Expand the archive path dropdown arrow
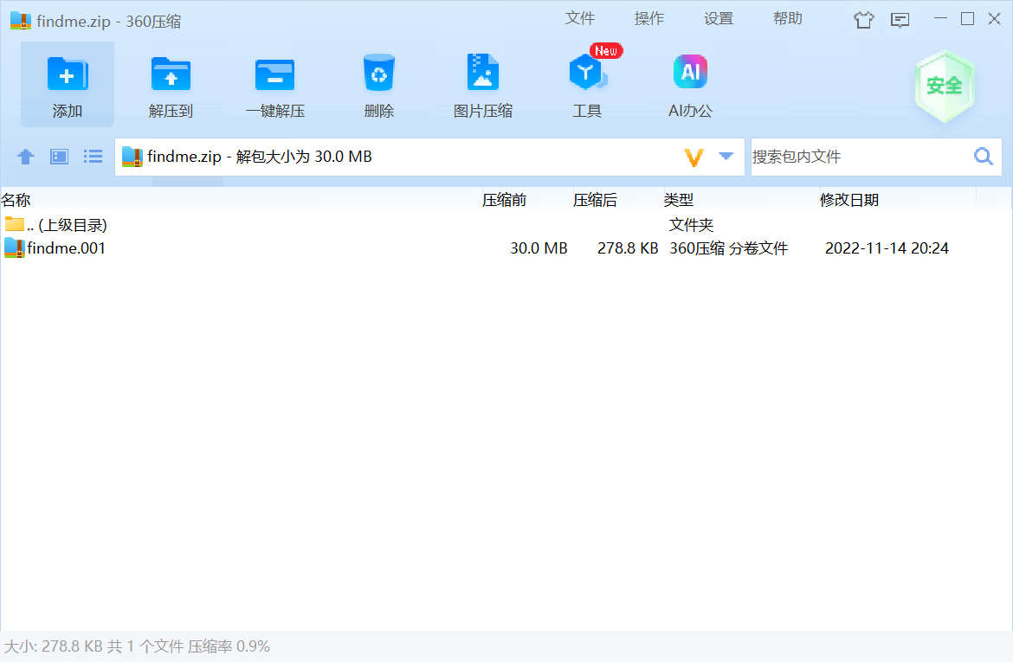This screenshot has height=662, width=1013. 726,157
